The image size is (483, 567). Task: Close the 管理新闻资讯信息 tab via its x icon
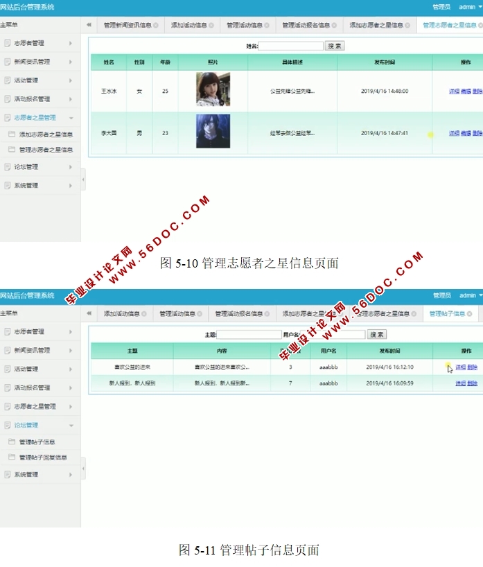(x=156, y=26)
